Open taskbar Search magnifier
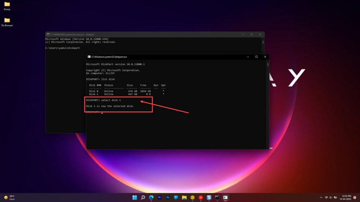Viewport: 360px width, 202px height. [x=143, y=197]
